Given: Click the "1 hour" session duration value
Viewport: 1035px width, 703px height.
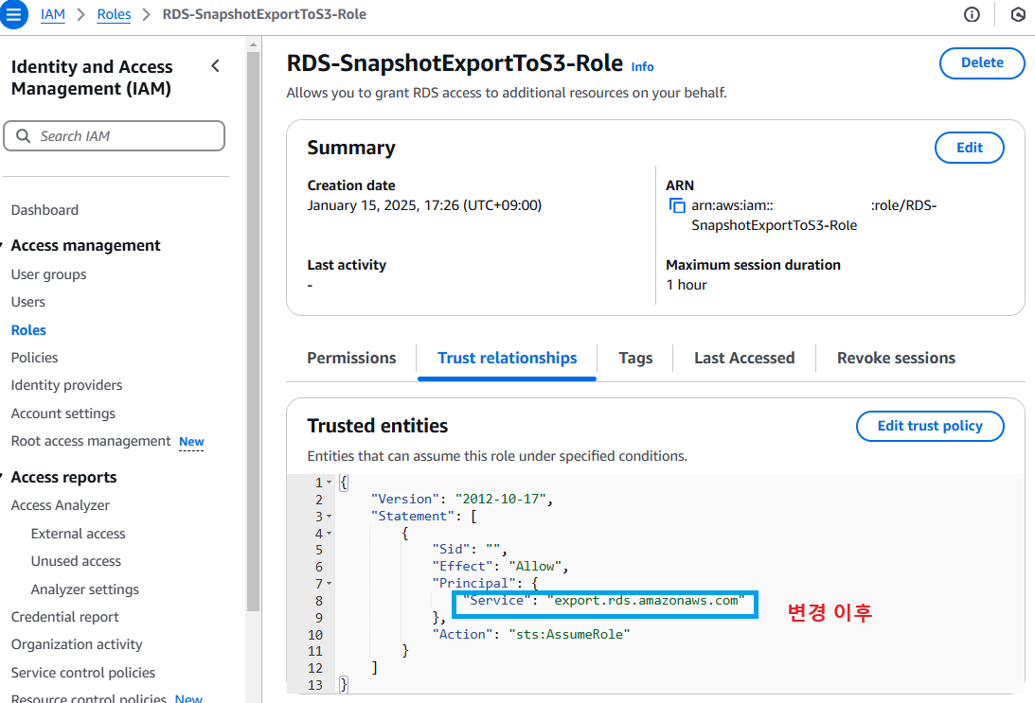Looking at the screenshot, I should coord(686,285).
